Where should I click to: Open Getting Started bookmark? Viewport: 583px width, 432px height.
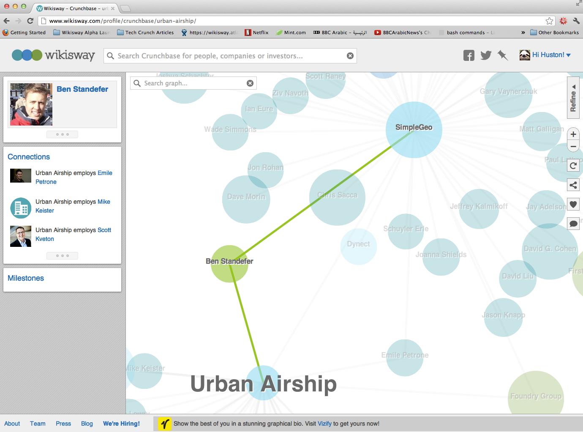[24, 33]
